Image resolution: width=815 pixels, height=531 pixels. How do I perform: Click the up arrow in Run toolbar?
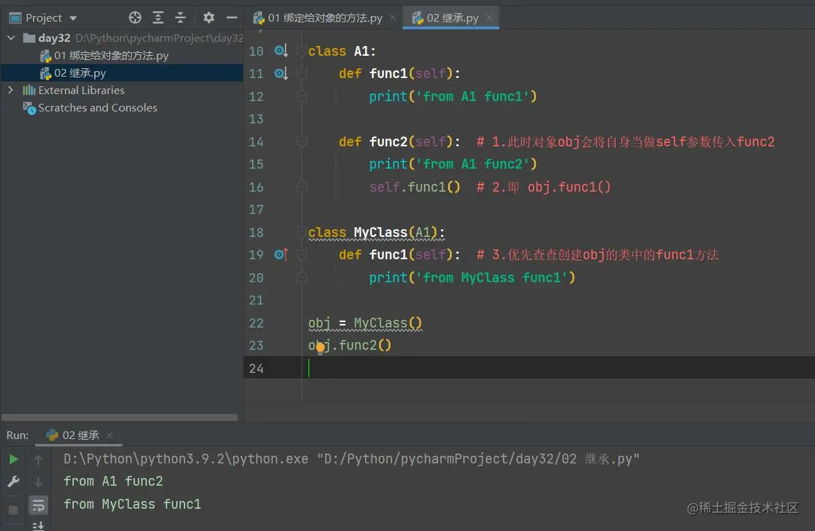click(x=38, y=459)
